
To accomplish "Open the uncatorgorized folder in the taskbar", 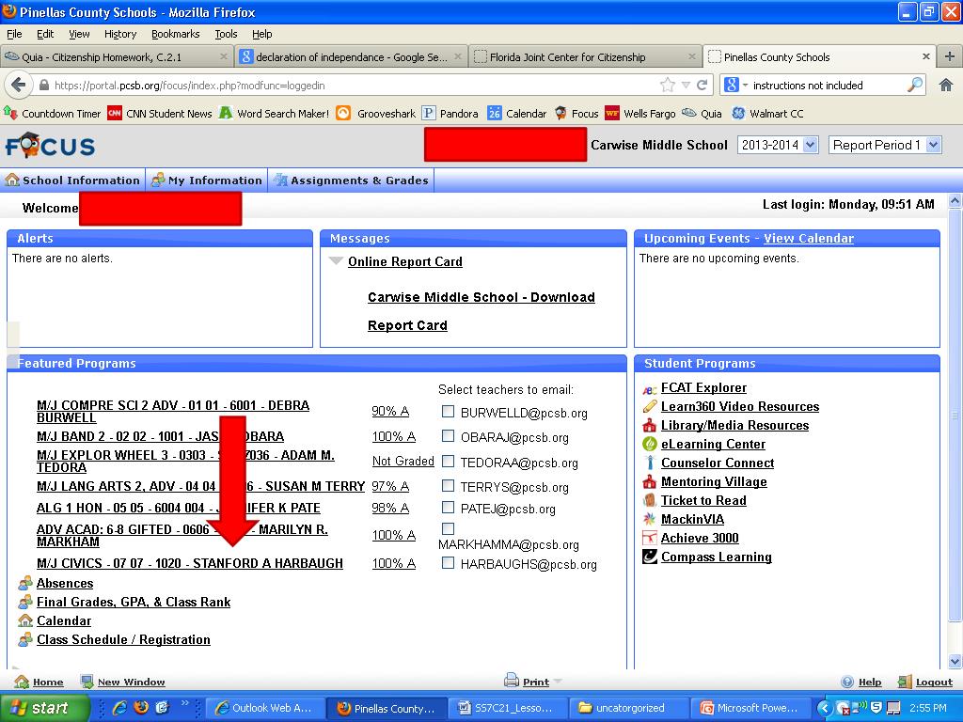I will pyautogui.click(x=627, y=708).
